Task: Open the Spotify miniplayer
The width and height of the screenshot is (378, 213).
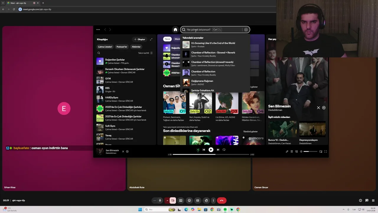Action: [x=321, y=151]
